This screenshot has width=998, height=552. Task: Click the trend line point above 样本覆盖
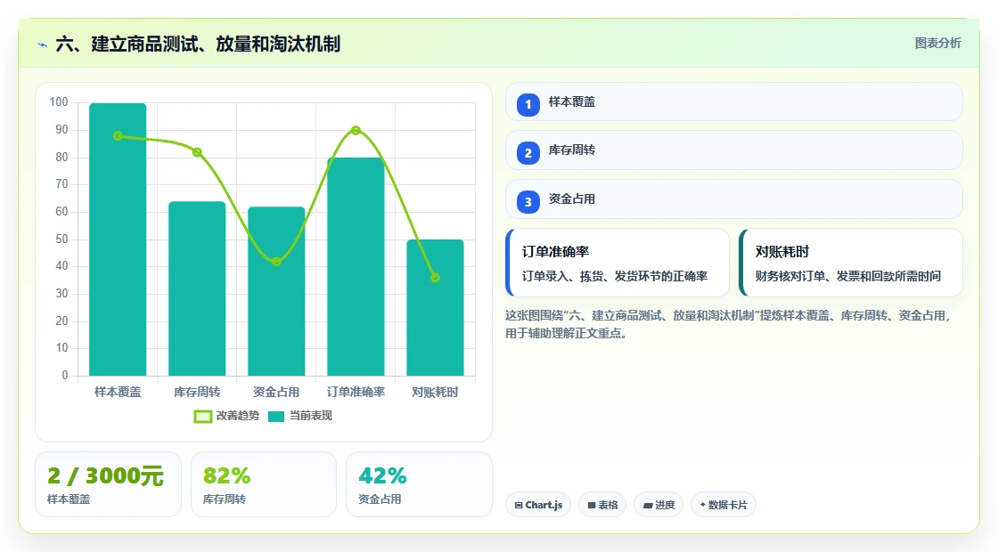click(118, 135)
